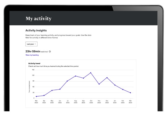Open the Last year date filter dropdown
This screenshot has width=167, height=116.
31,44
